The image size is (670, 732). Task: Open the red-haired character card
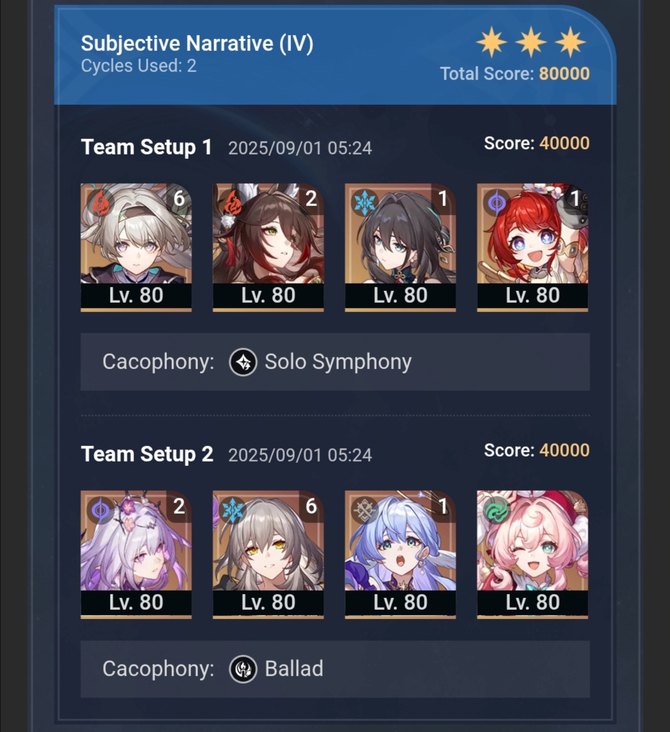pos(532,248)
